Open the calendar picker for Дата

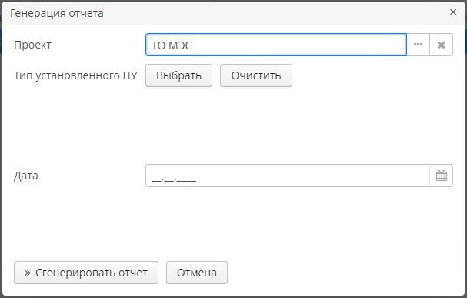pyautogui.click(x=442, y=176)
